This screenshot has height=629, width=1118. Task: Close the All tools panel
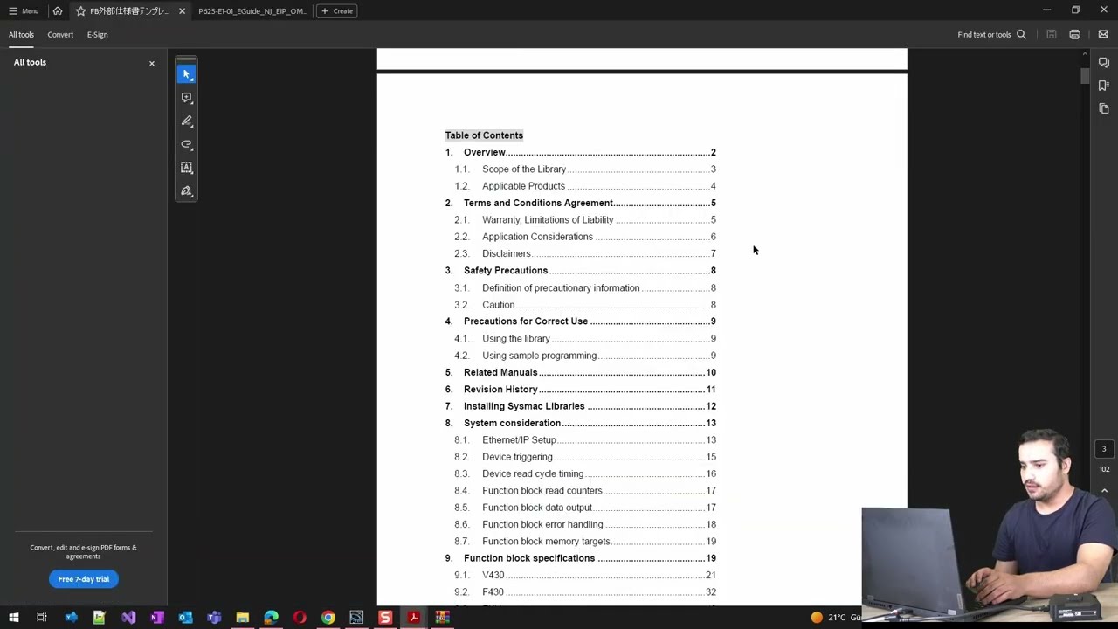click(151, 63)
